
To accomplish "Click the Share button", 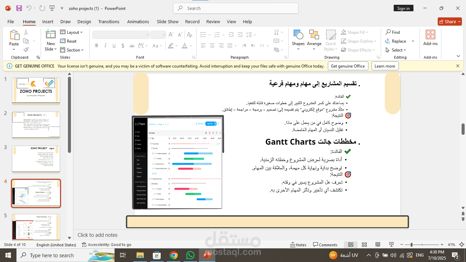I will coord(450,21).
